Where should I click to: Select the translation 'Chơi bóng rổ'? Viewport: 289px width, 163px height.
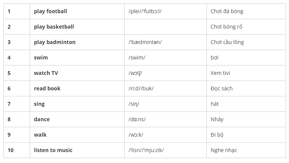coord(227,27)
